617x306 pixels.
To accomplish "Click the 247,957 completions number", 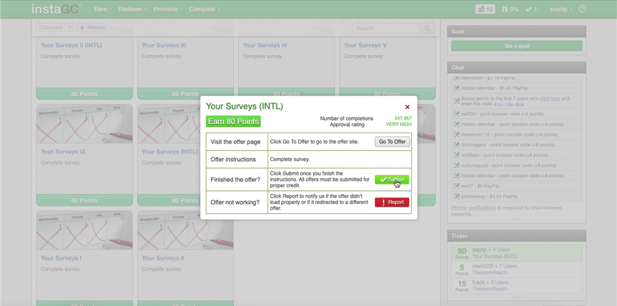I will click(x=403, y=118).
